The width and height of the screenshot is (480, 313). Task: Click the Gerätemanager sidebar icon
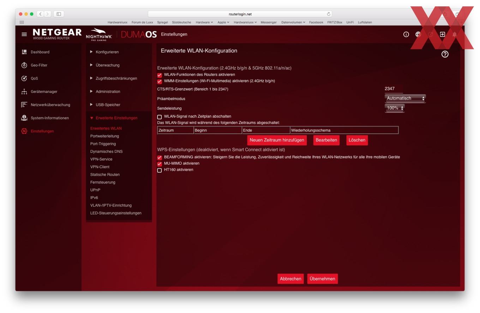[24, 92]
